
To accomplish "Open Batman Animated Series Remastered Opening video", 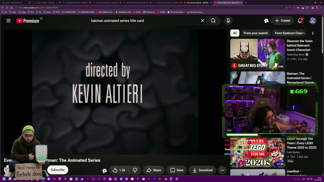I will point(301,78).
